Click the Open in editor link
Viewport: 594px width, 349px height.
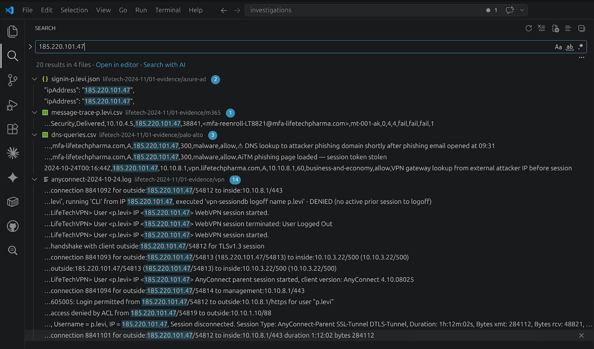[x=117, y=65]
